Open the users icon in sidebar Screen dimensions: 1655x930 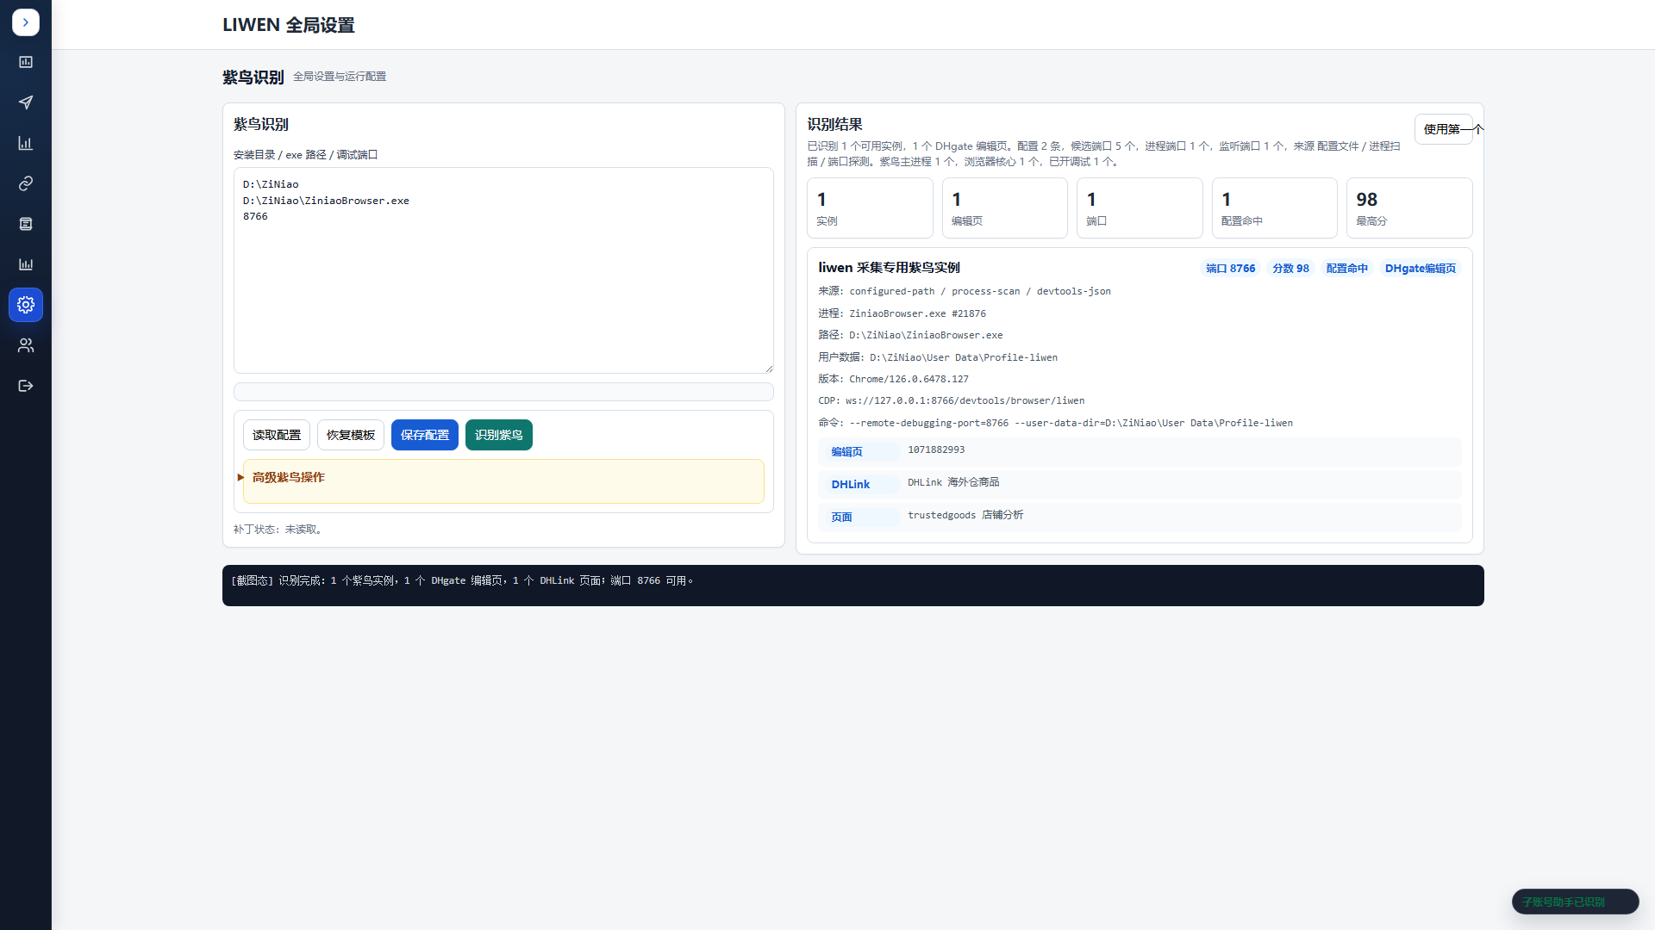point(26,345)
